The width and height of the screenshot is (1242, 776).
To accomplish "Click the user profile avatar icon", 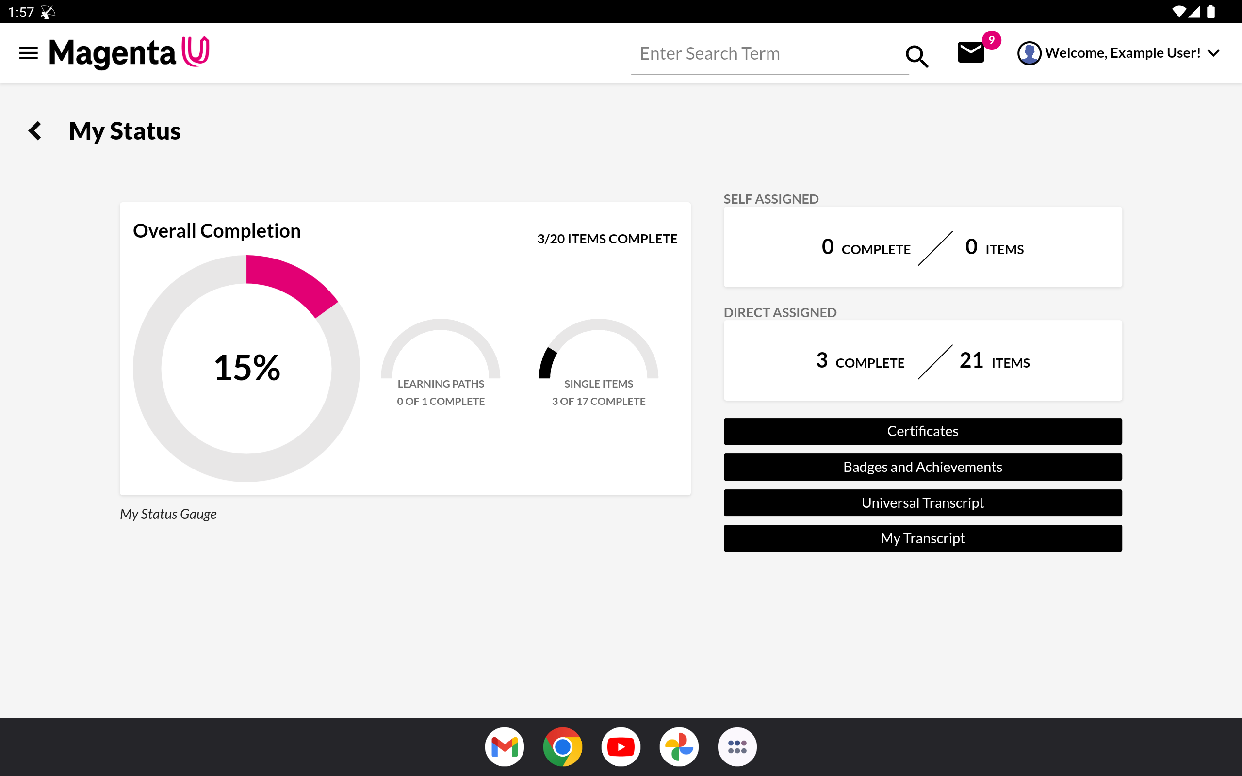I will [1029, 53].
